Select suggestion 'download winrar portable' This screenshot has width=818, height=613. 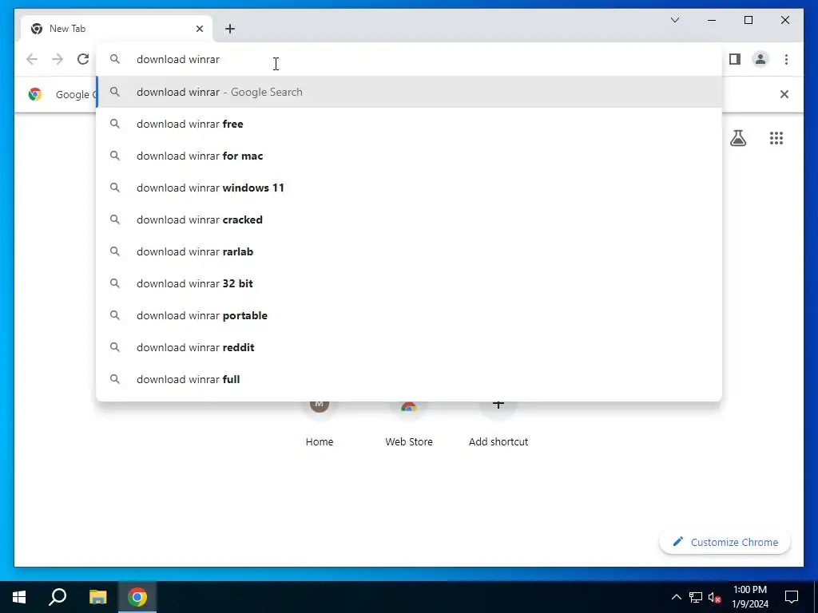click(x=409, y=315)
